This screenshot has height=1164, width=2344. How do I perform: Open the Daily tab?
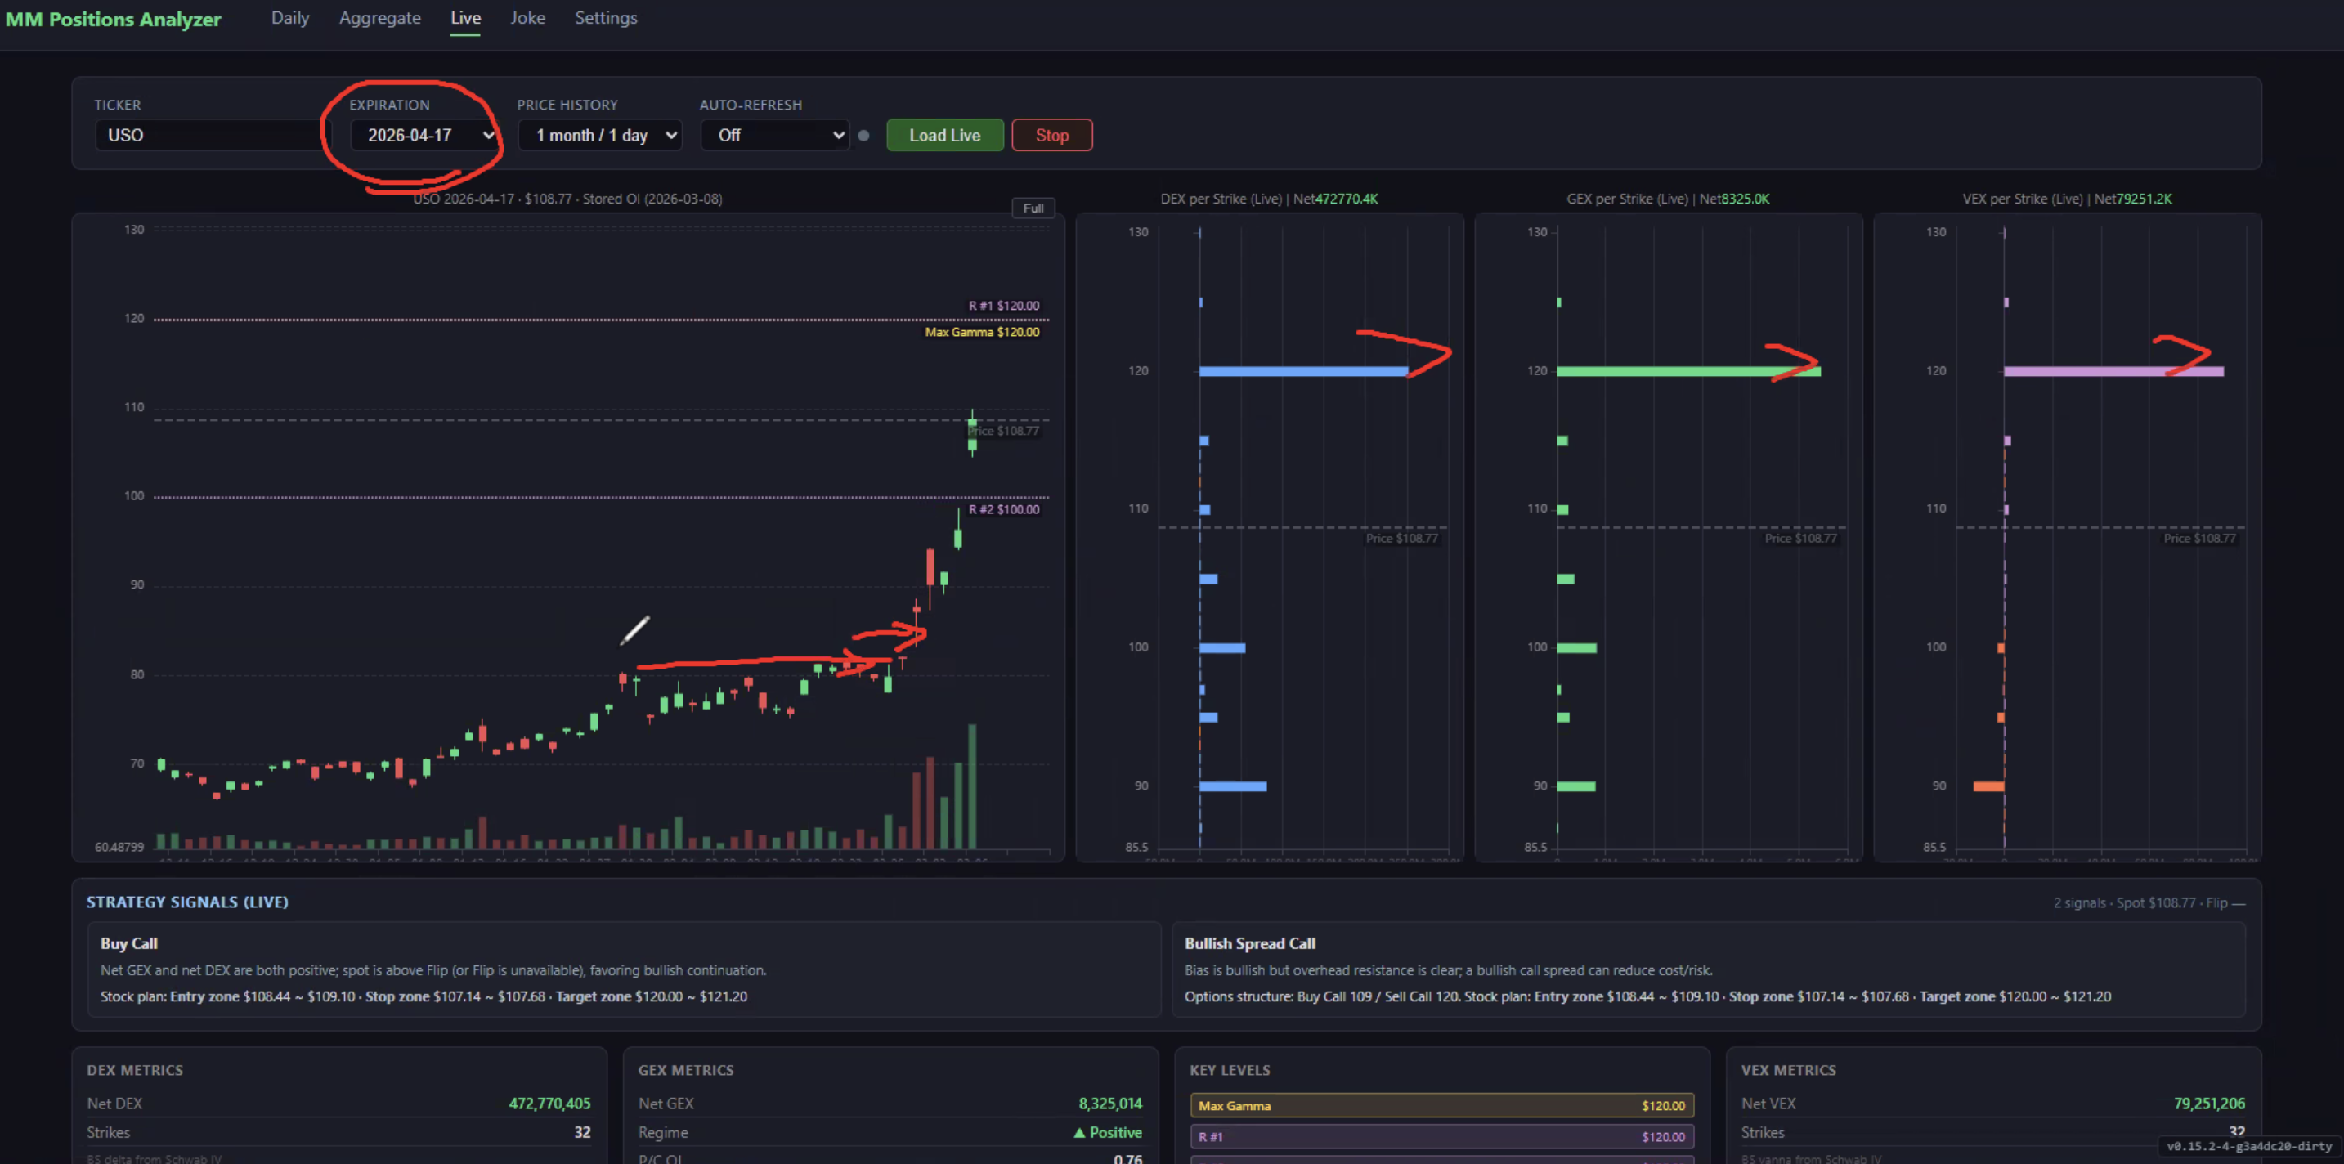point(290,18)
